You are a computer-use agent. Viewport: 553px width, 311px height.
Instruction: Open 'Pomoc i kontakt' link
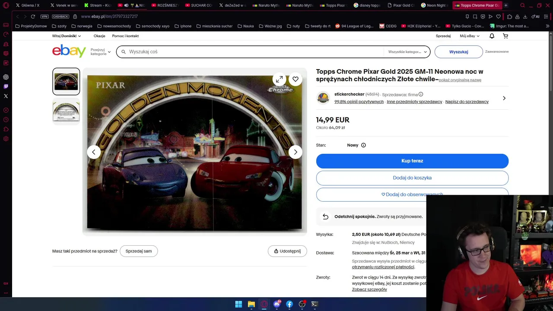(x=125, y=36)
